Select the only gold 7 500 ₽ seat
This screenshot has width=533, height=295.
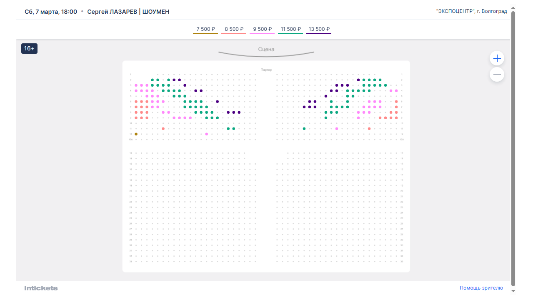click(136, 134)
